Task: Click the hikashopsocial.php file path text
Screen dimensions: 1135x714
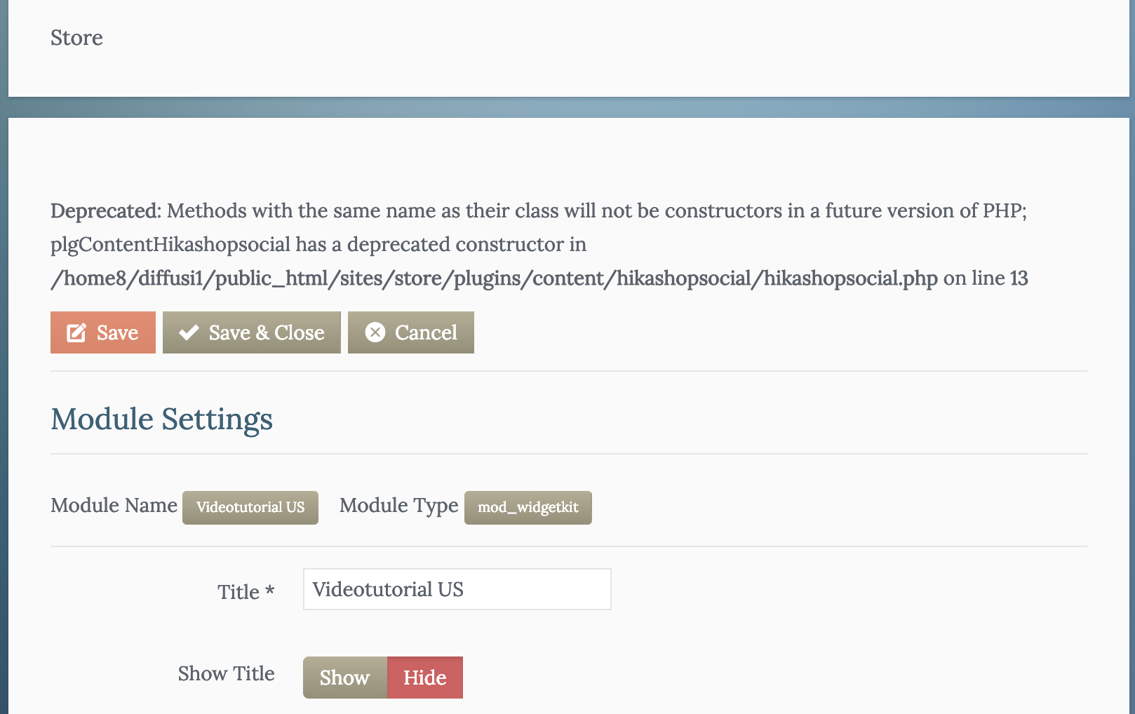Action: tap(494, 278)
